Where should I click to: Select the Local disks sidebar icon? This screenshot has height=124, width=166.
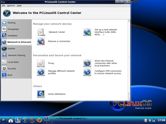click(4, 62)
